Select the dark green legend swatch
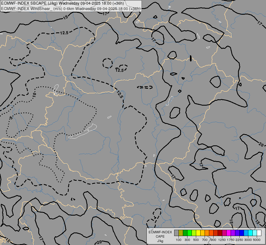The width and height of the screenshot is (266, 245). point(185,233)
